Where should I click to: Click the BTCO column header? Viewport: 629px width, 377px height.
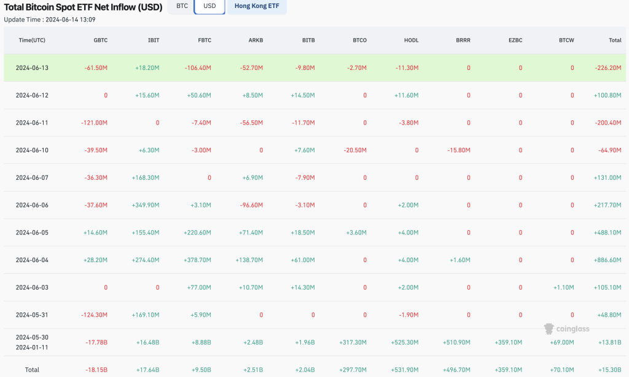359,40
